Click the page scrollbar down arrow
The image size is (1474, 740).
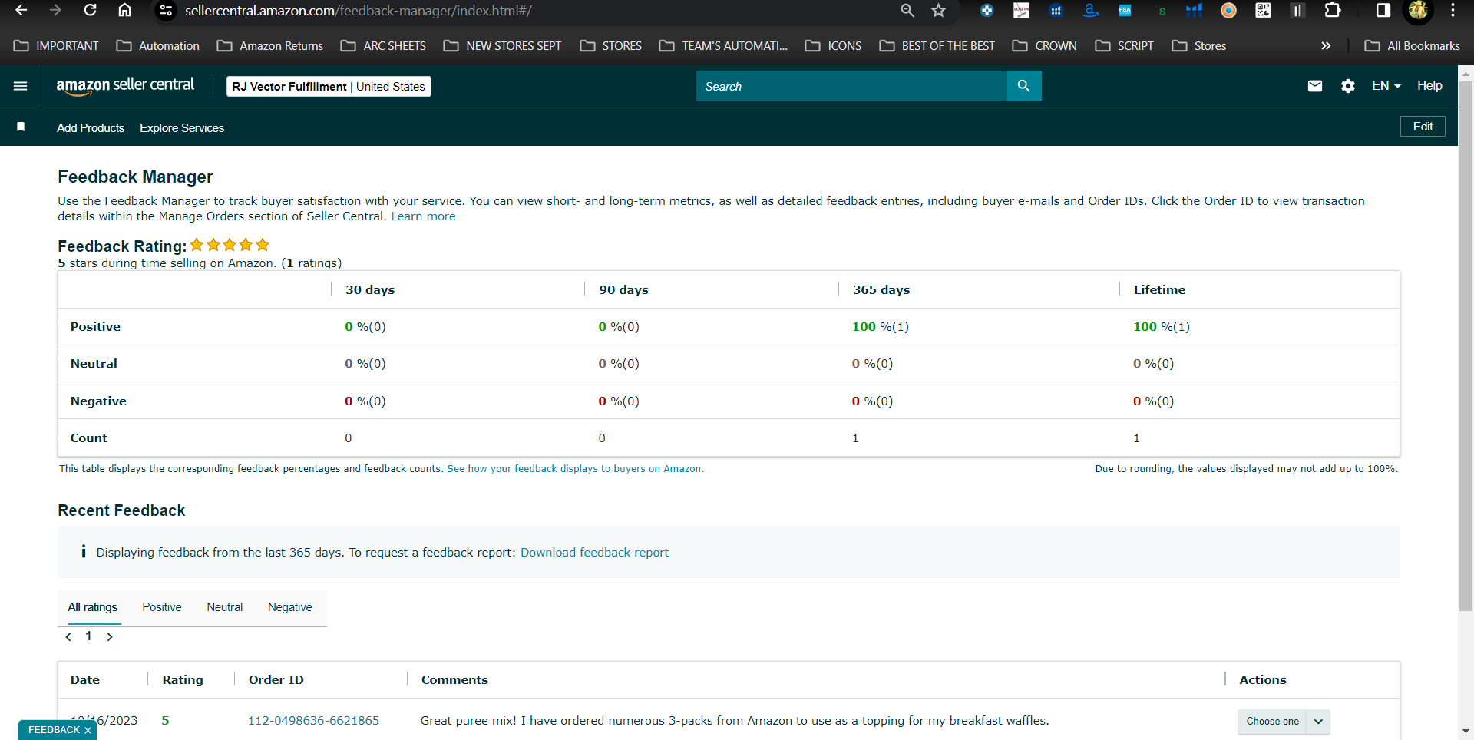1466,732
